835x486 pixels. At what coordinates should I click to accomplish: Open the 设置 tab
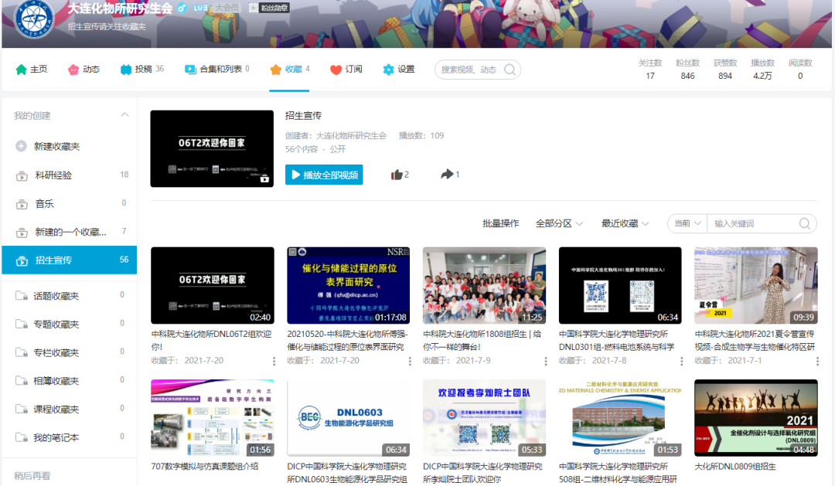click(399, 70)
